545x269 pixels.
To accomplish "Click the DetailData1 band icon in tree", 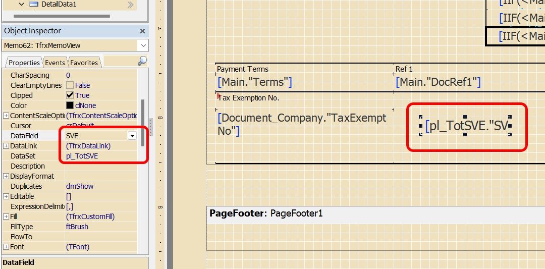I will tap(34, 5).
